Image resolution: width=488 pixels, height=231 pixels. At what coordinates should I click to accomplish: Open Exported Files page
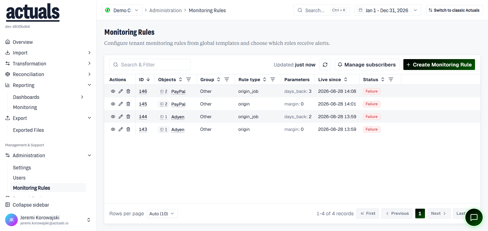tap(28, 130)
